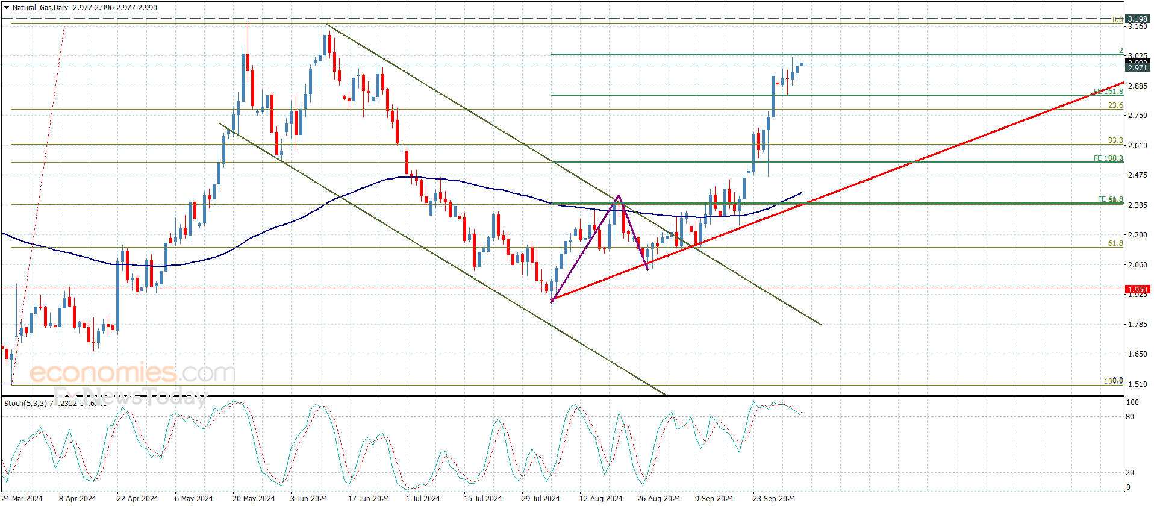Screen dimensions: 1154x506
Task: Click the Stoch(5,3,3) indicator label
Action: click(x=25, y=403)
